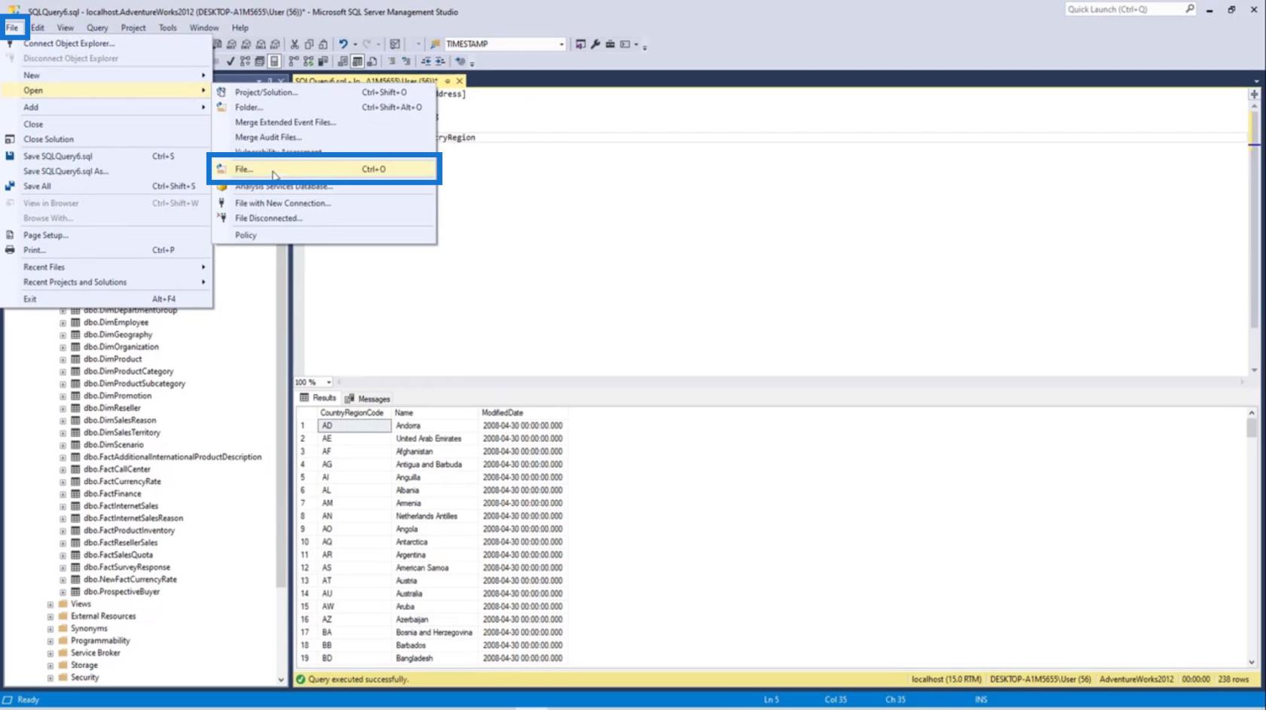Image resolution: width=1266 pixels, height=710 pixels.
Task: Click the Print printer icon in File menu
Action: (x=10, y=250)
